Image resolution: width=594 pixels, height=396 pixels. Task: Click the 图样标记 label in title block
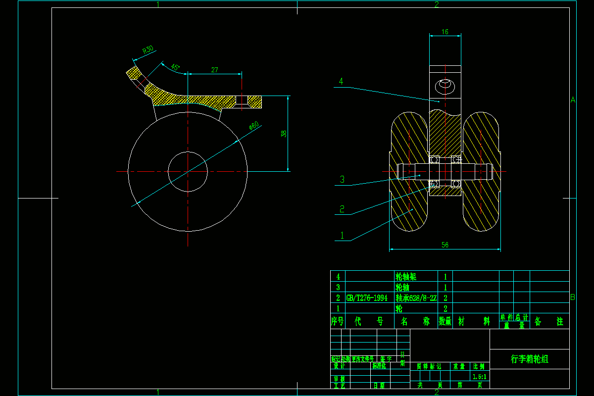429,366
